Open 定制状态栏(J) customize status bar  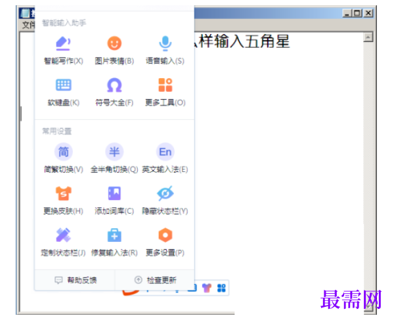(63, 242)
